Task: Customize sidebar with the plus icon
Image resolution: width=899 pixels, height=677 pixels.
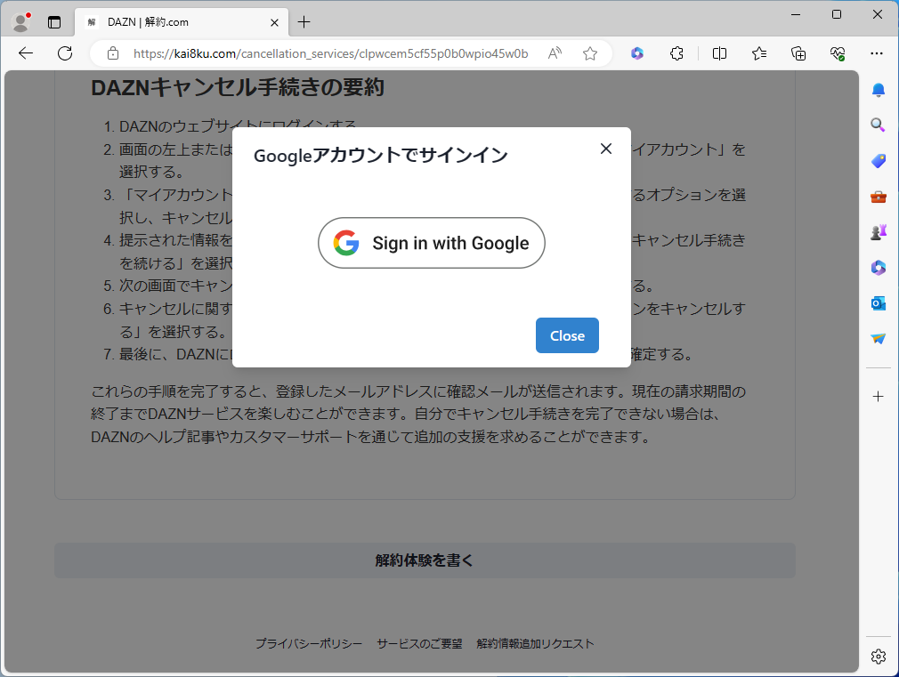Action: [878, 396]
